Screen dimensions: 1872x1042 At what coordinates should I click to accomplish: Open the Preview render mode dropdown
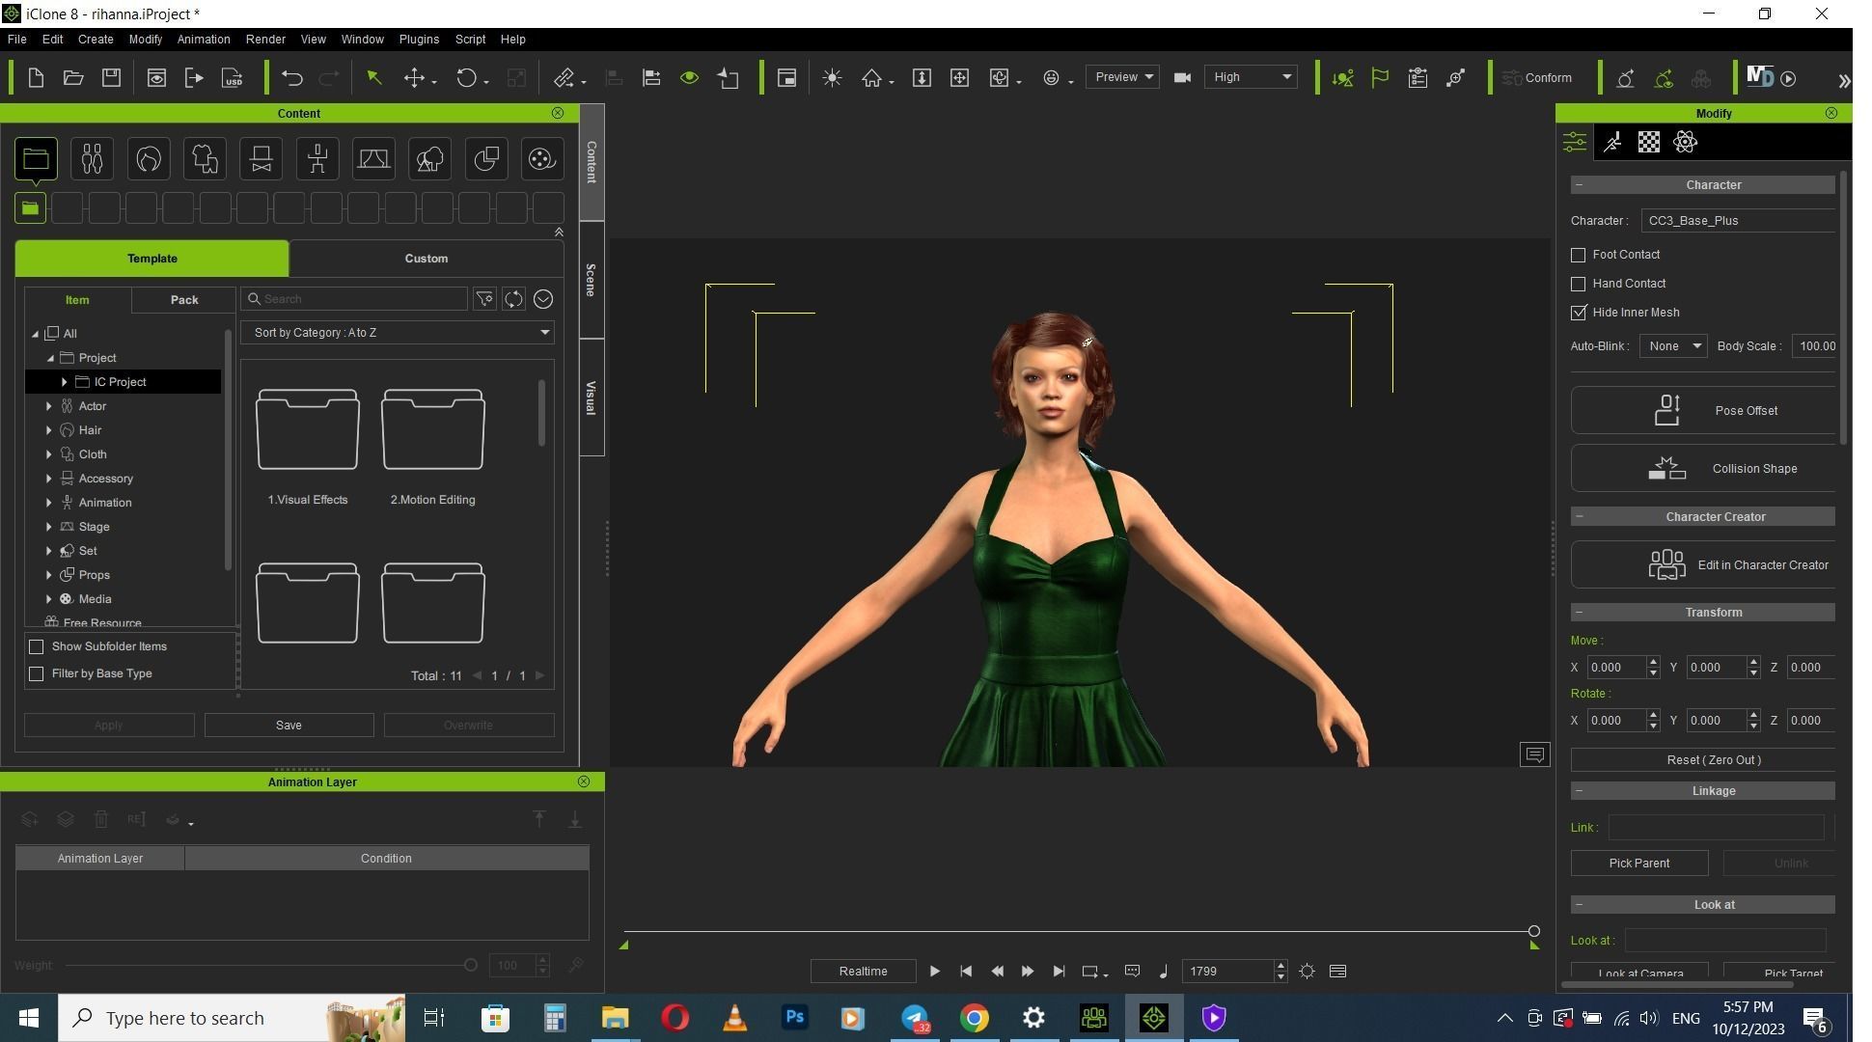point(1123,77)
